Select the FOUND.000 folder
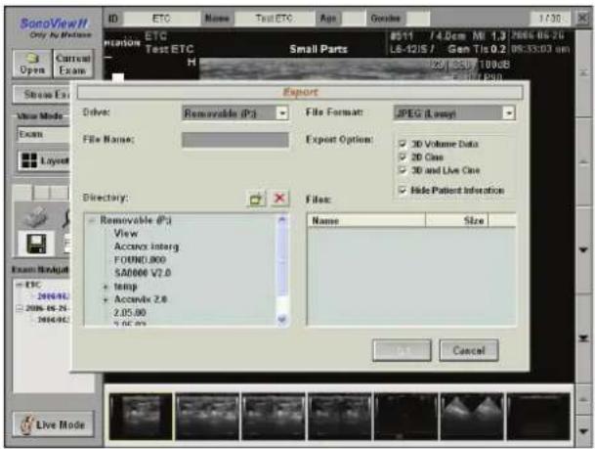 140,260
